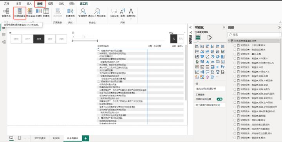Viewport: 282px width, 142px height.
Task: Select funnel chart visual
Action: [x=202, y=57]
